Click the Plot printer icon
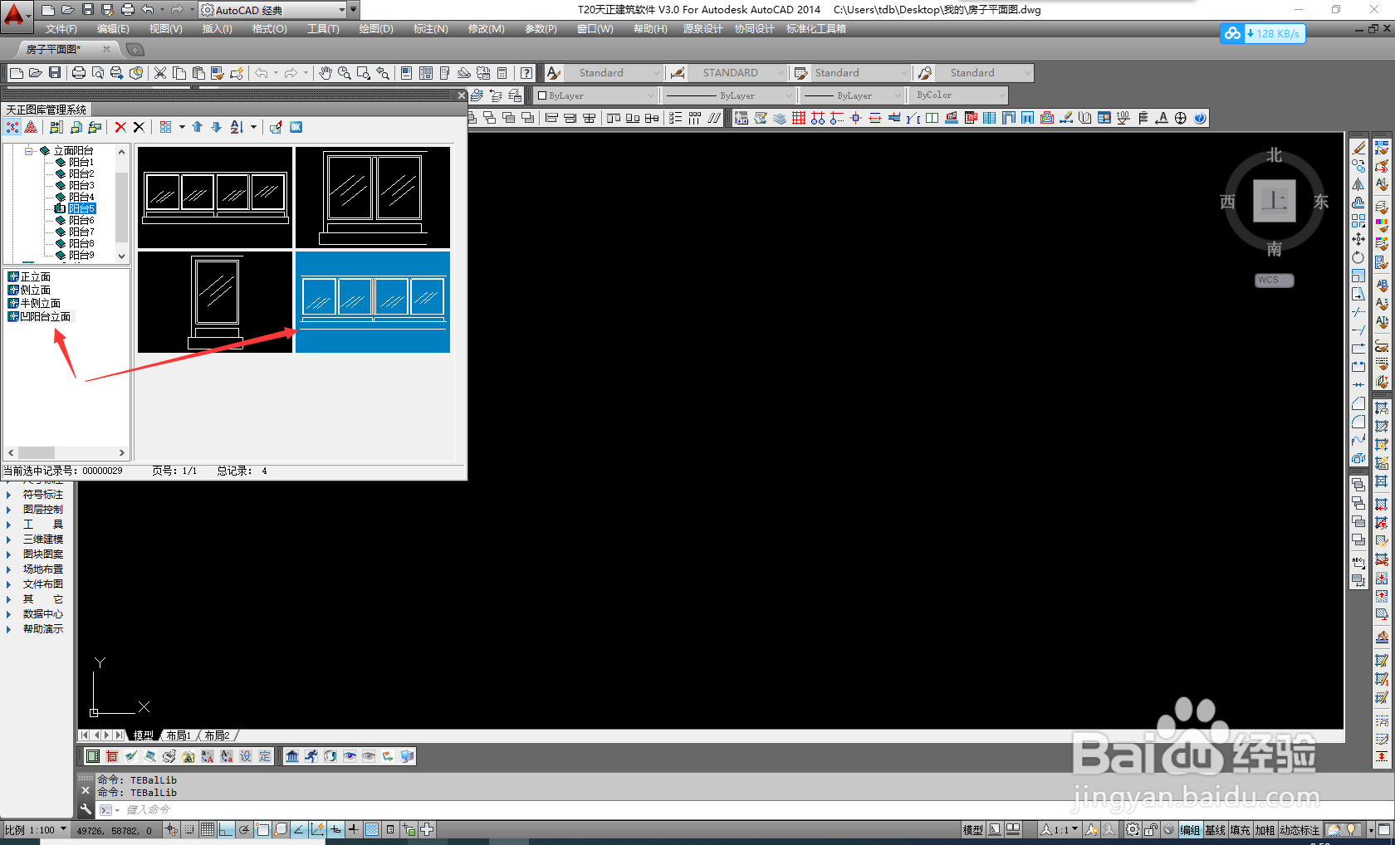This screenshot has width=1395, height=845. (79, 73)
